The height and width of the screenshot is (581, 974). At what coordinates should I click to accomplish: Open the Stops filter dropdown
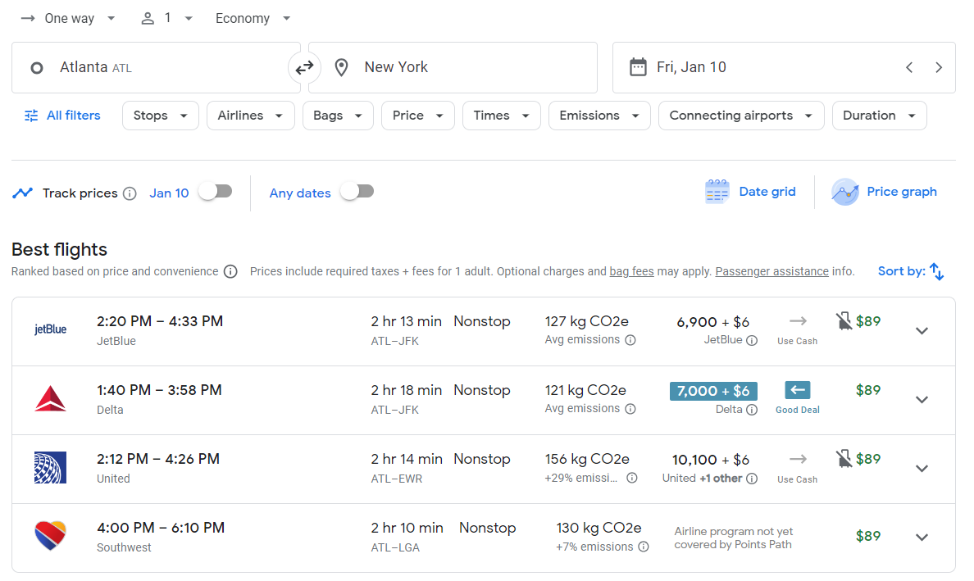point(160,116)
